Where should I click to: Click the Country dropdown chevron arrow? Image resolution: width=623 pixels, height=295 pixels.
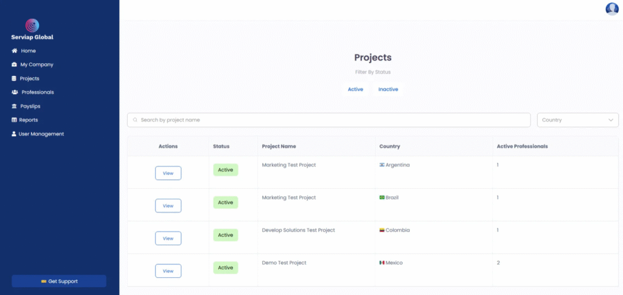(611, 120)
